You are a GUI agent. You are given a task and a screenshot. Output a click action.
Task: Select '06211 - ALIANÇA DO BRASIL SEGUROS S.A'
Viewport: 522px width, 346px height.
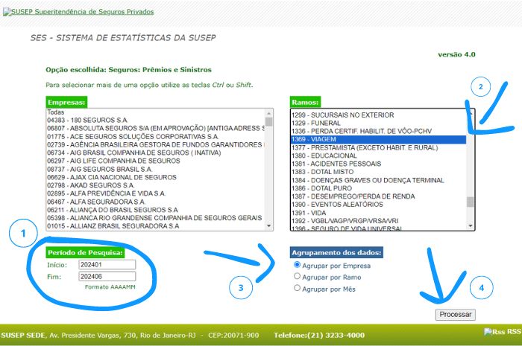[x=155, y=210]
